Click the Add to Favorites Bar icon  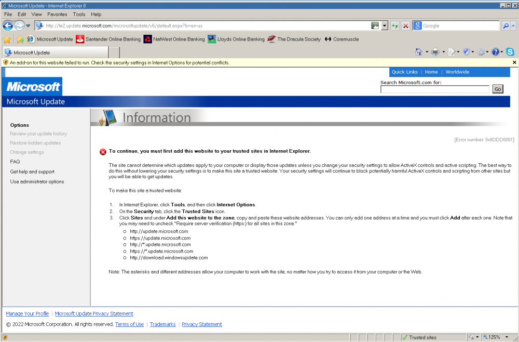pos(20,40)
